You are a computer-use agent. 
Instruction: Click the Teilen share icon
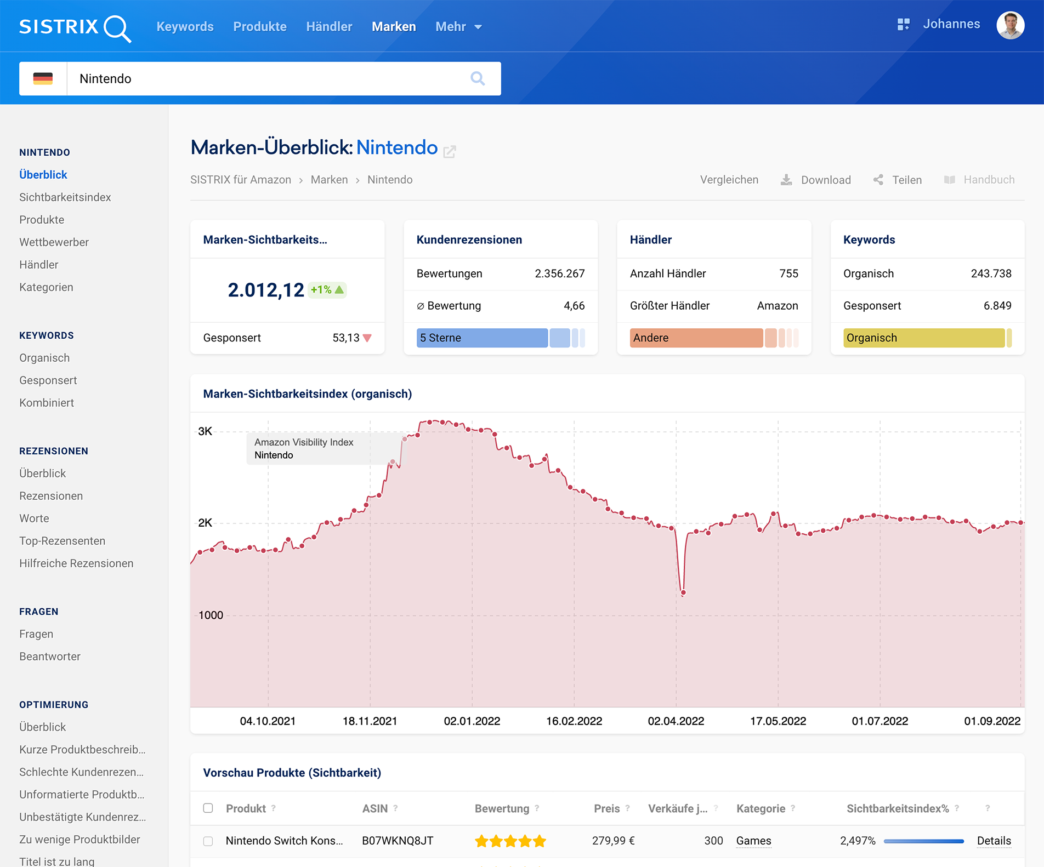point(878,180)
